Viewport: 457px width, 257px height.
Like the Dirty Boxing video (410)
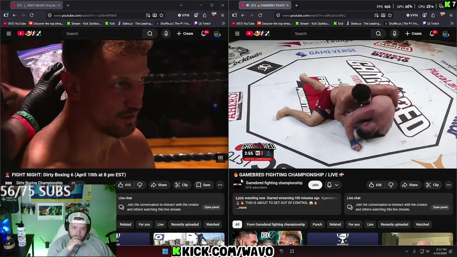point(125,185)
